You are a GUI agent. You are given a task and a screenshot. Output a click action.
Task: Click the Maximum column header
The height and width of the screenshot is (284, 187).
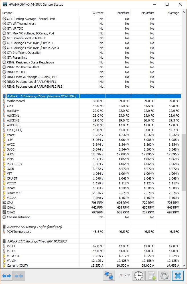(x=143, y=13)
